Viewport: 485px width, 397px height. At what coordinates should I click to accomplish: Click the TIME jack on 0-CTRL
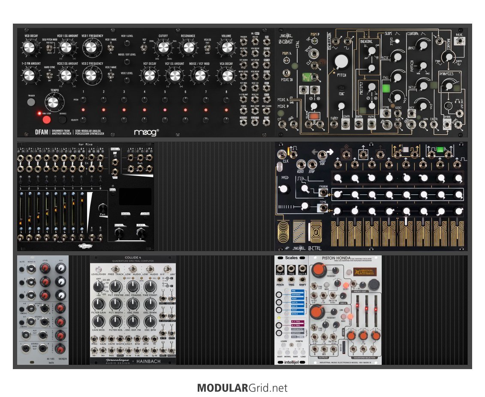[x=323, y=208]
